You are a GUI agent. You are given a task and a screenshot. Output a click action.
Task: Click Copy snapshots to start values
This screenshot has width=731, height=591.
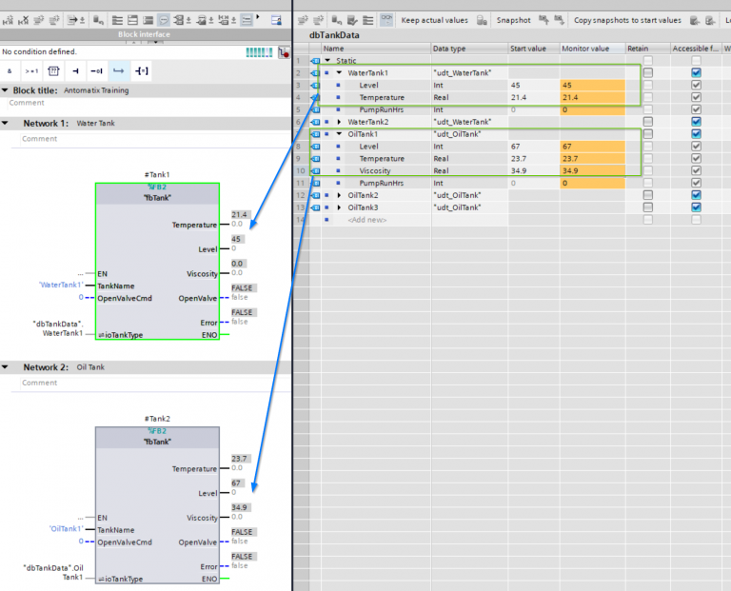(627, 19)
